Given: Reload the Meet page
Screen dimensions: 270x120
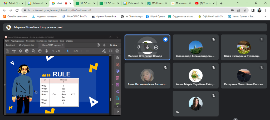Looking at the screenshot, I should pos(17,10).
